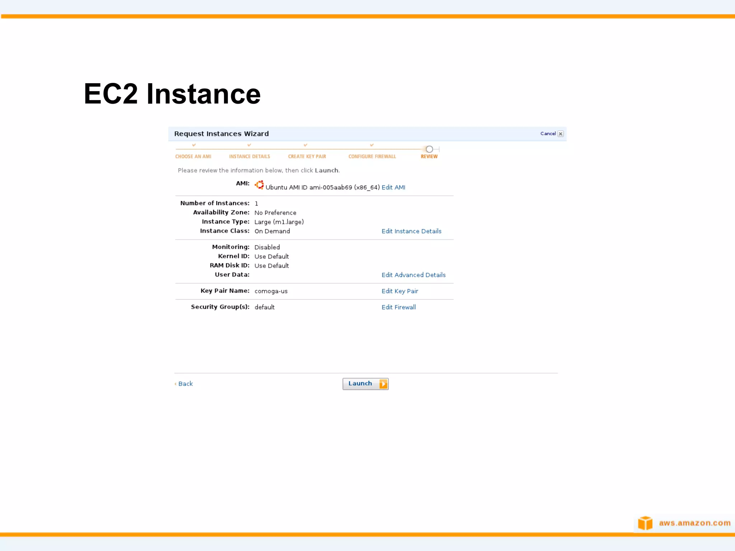Select the Choose an AMI step

[x=193, y=156]
